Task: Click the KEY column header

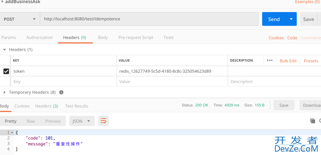Action: (16, 61)
